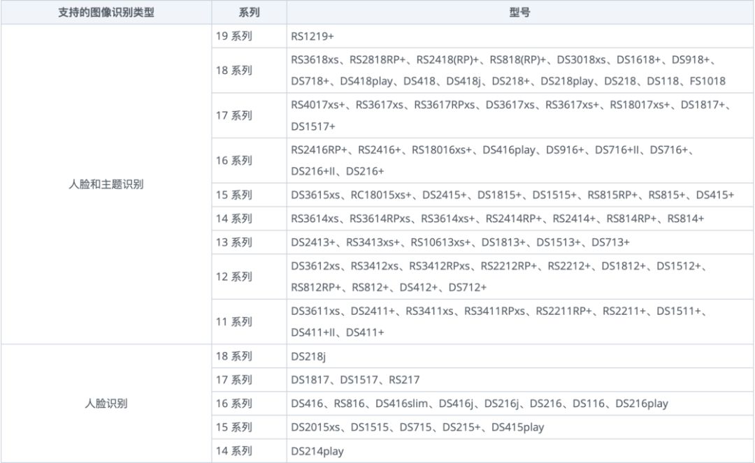Click the DS416play model text

pyautogui.click(x=509, y=149)
